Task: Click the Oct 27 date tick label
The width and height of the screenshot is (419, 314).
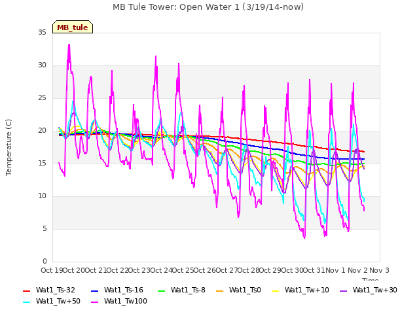Action: 227,270
